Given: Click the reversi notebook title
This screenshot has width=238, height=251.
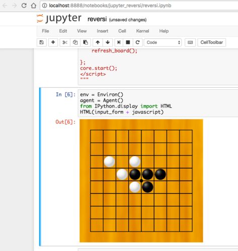Looking at the screenshot, I should 97,19.
